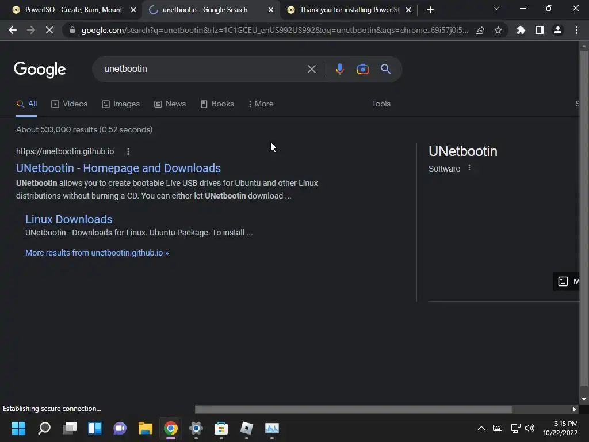Viewport: 589px width, 442px height.
Task: Show hidden system tray icons
Action: pyautogui.click(x=481, y=428)
